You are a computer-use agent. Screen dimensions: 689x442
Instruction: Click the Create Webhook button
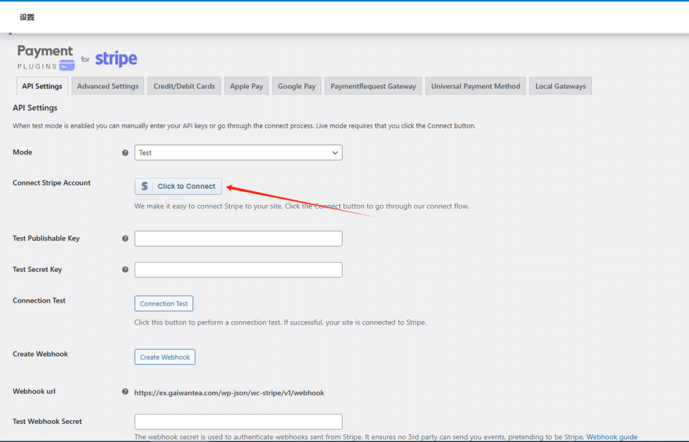[x=165, y=357]
